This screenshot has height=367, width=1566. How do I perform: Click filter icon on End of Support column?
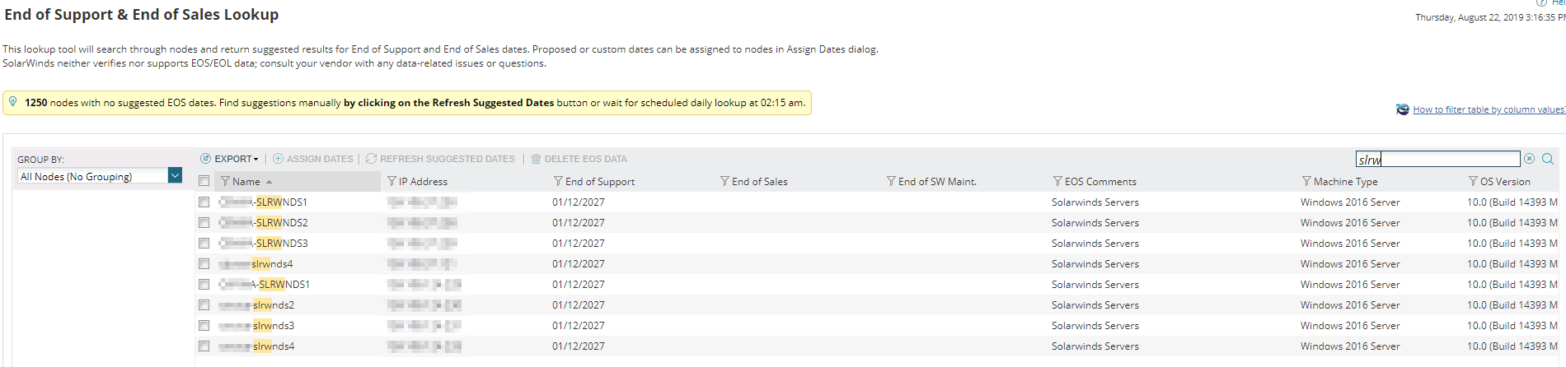point(558,181)
